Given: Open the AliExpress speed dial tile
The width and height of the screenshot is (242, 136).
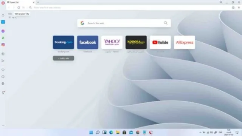Looking at the screenshot, I should point(185,42).
